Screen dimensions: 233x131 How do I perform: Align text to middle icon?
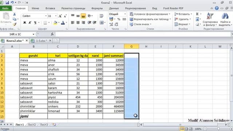78,16
